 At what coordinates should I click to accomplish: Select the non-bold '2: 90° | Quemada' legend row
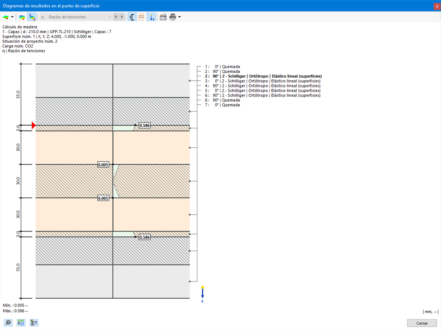(223, 72)
